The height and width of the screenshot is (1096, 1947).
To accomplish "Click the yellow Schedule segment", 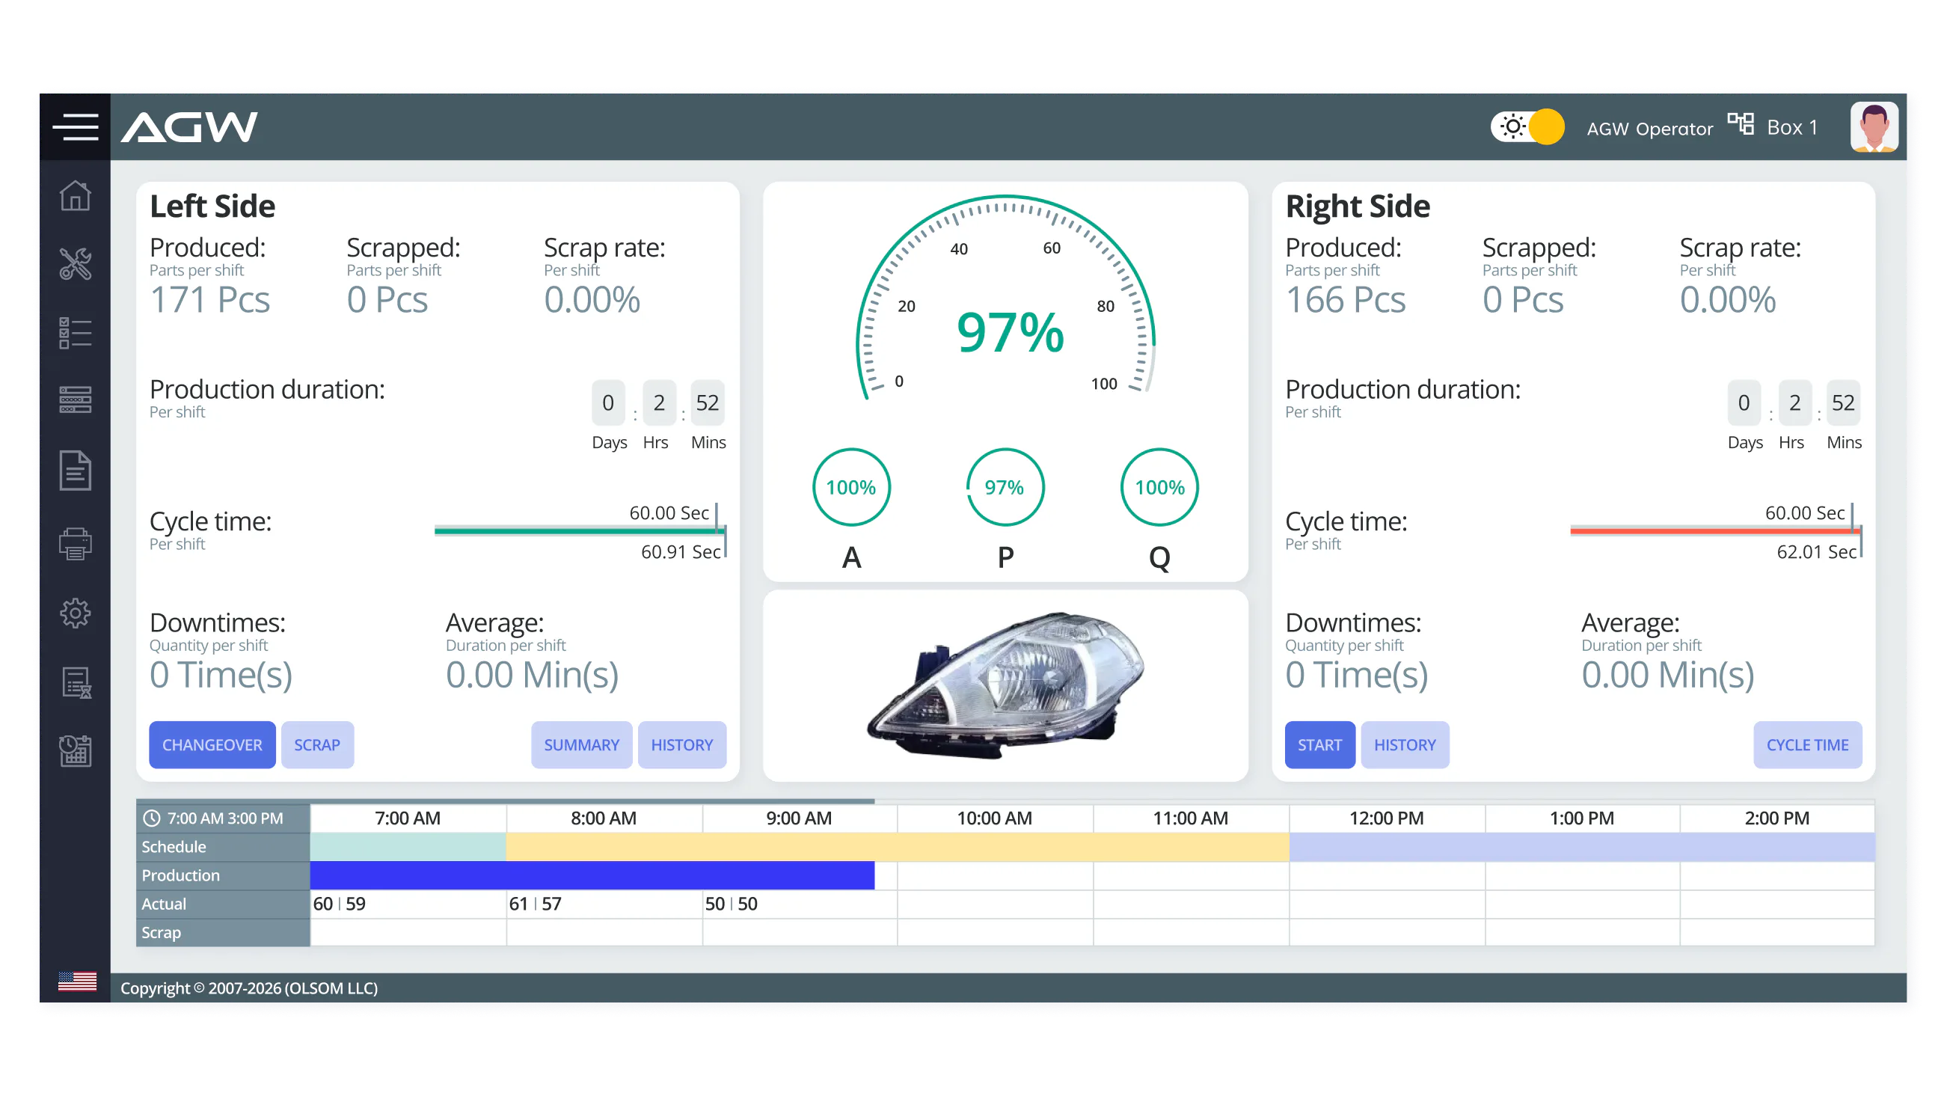I will (x=898, y=847).
